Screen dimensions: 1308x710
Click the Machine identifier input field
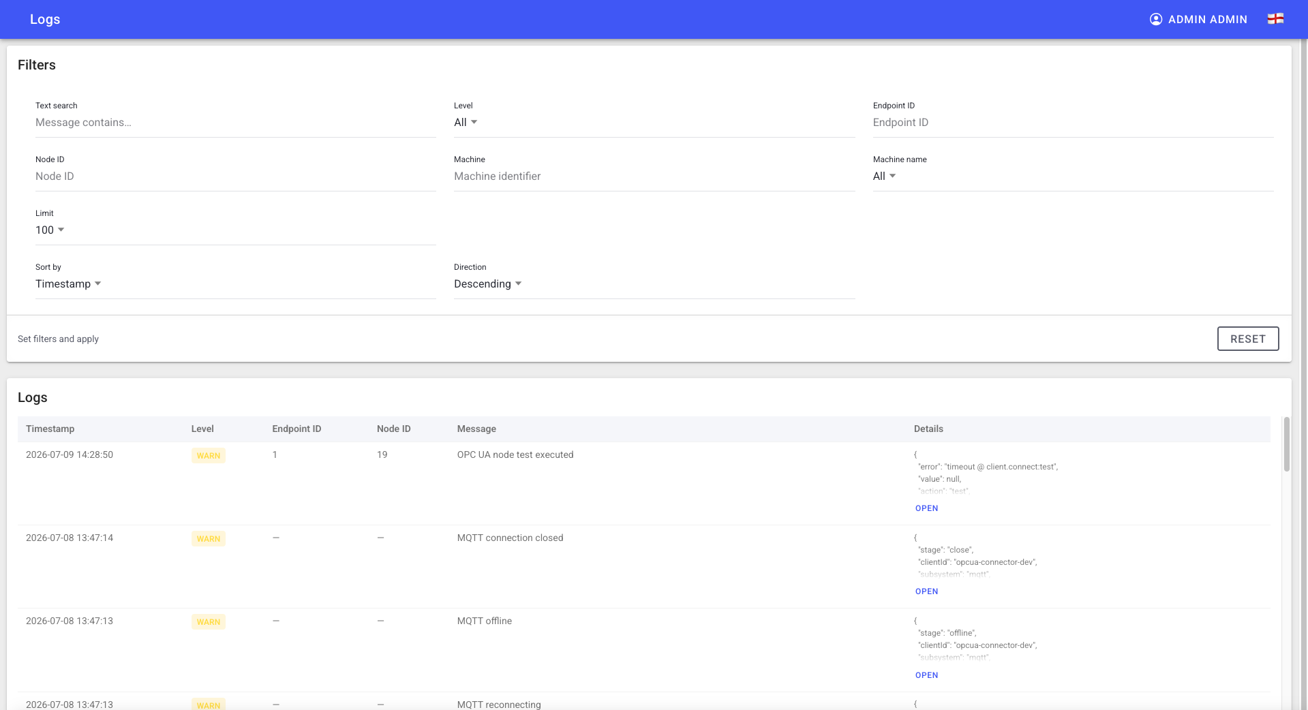click(654, 176)
